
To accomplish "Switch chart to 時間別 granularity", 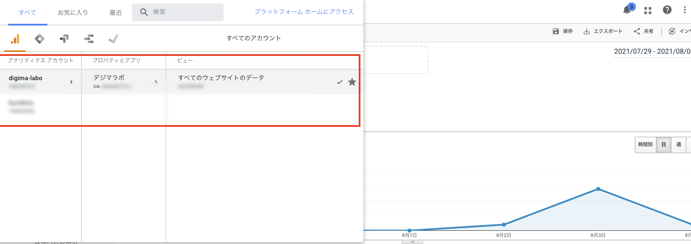I will (x=645, y=144).
